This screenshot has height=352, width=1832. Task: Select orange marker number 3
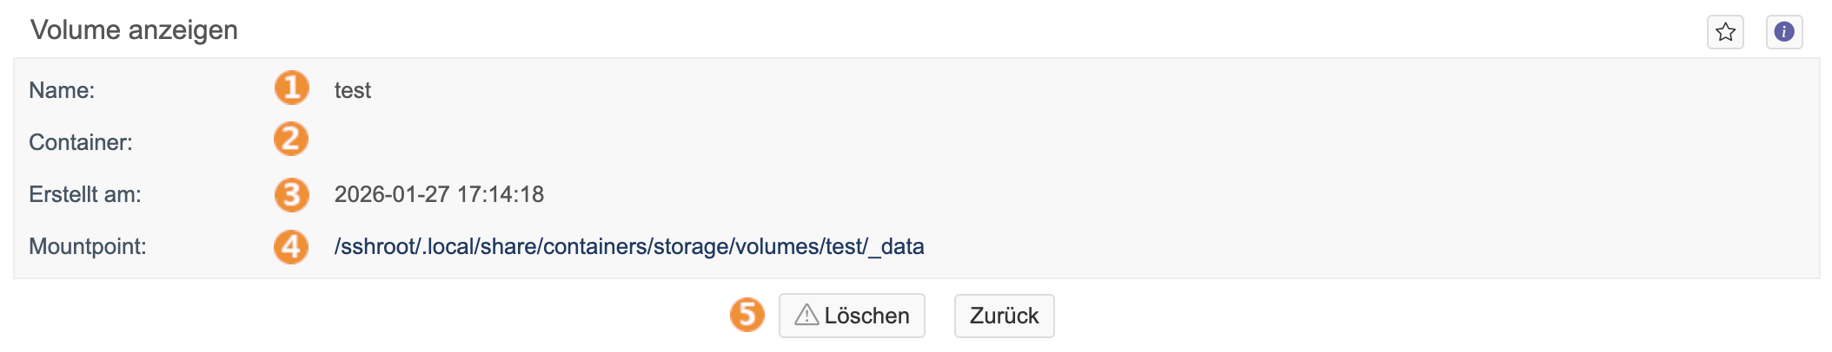coord(292,194)
